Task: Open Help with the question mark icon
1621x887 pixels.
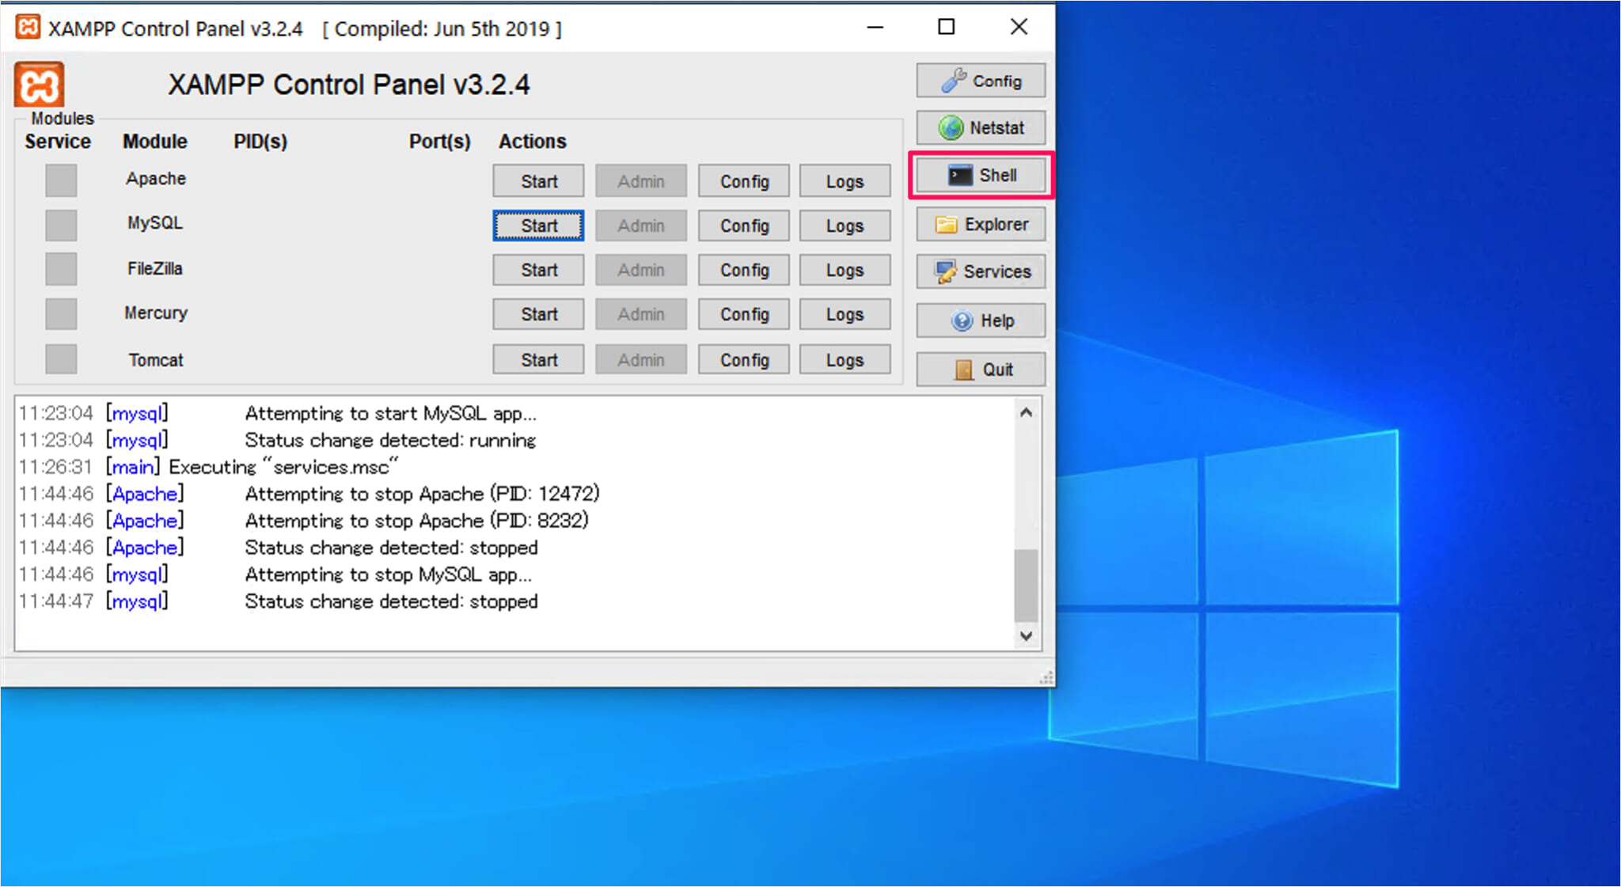Action: 981,320
